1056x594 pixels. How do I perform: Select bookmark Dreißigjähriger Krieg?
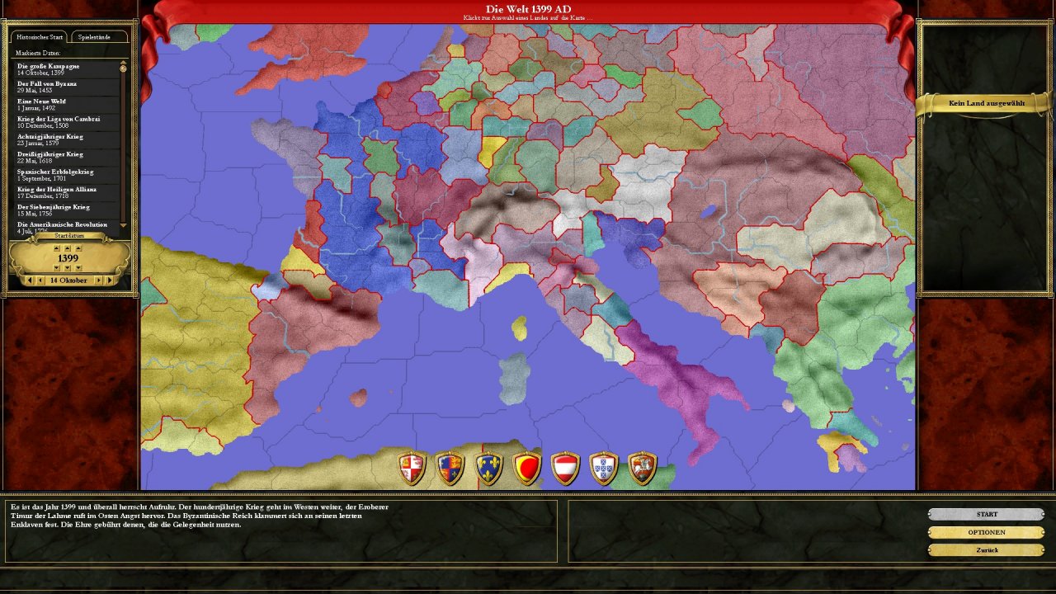tap(68, 157)
